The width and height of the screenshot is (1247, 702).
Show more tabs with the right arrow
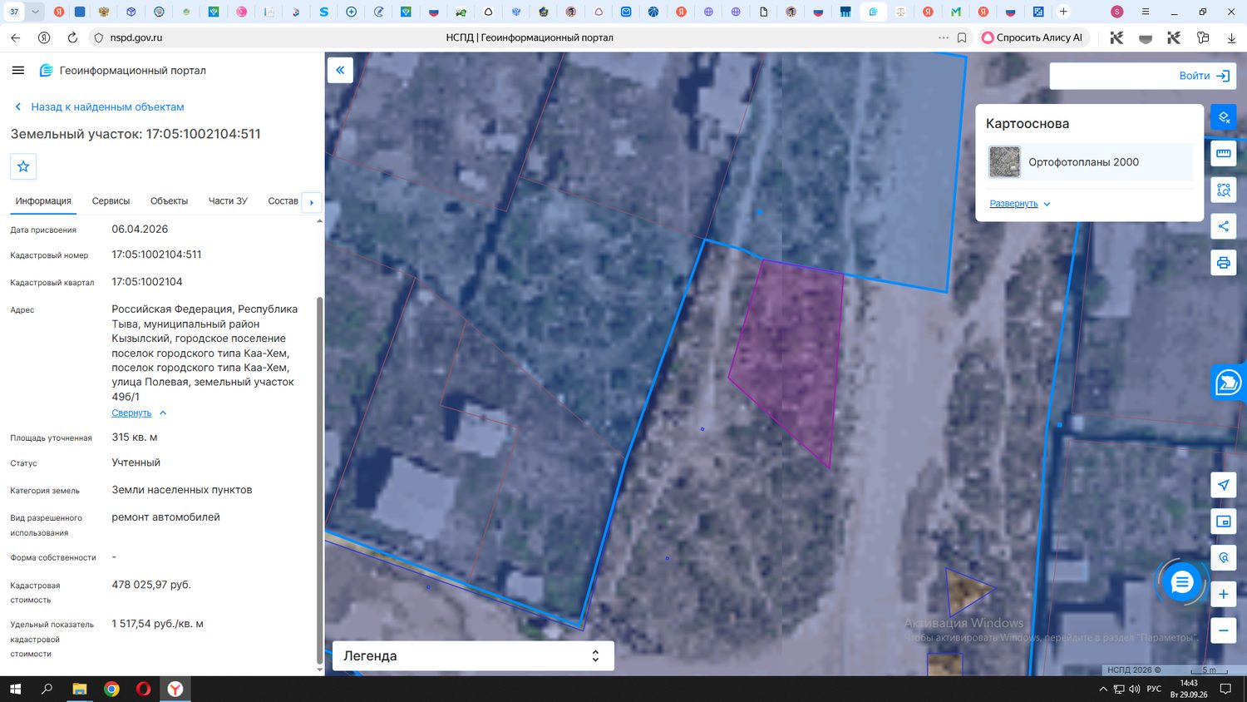point(312,202)
